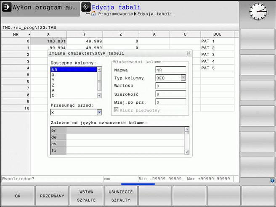Select row number 10 in NR column
Screen dimensions: 276x207
(16, 108)
